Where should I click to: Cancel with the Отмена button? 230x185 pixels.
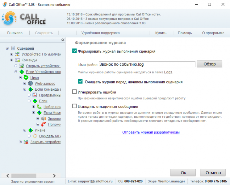pos(213,173)
